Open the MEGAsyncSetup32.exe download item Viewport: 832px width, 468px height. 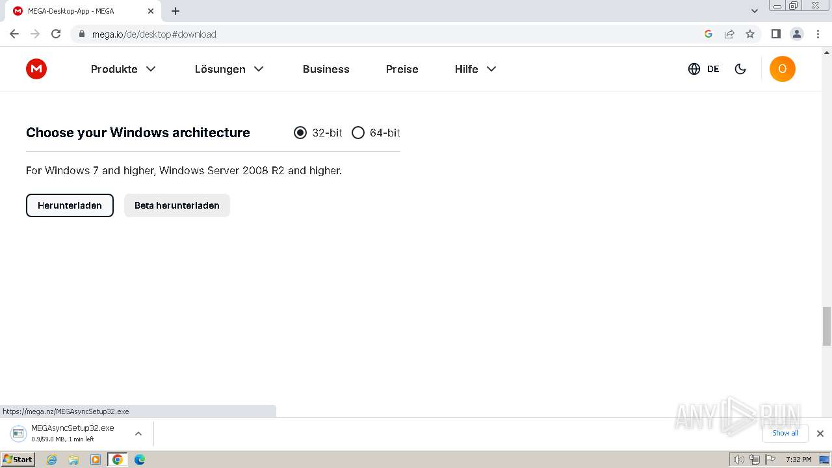71,433
